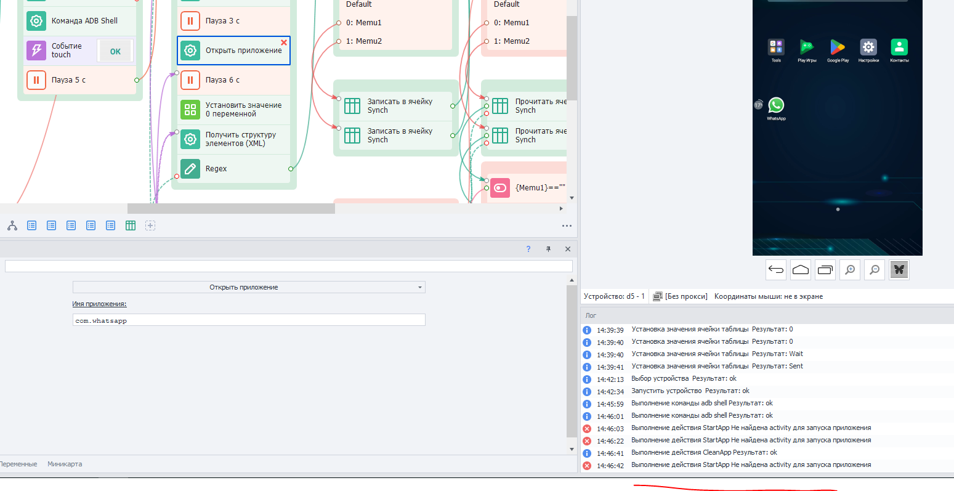954x491 pixels.
Task: Click the butterfly icon button below emulator
Action: [x=899, y=269]
